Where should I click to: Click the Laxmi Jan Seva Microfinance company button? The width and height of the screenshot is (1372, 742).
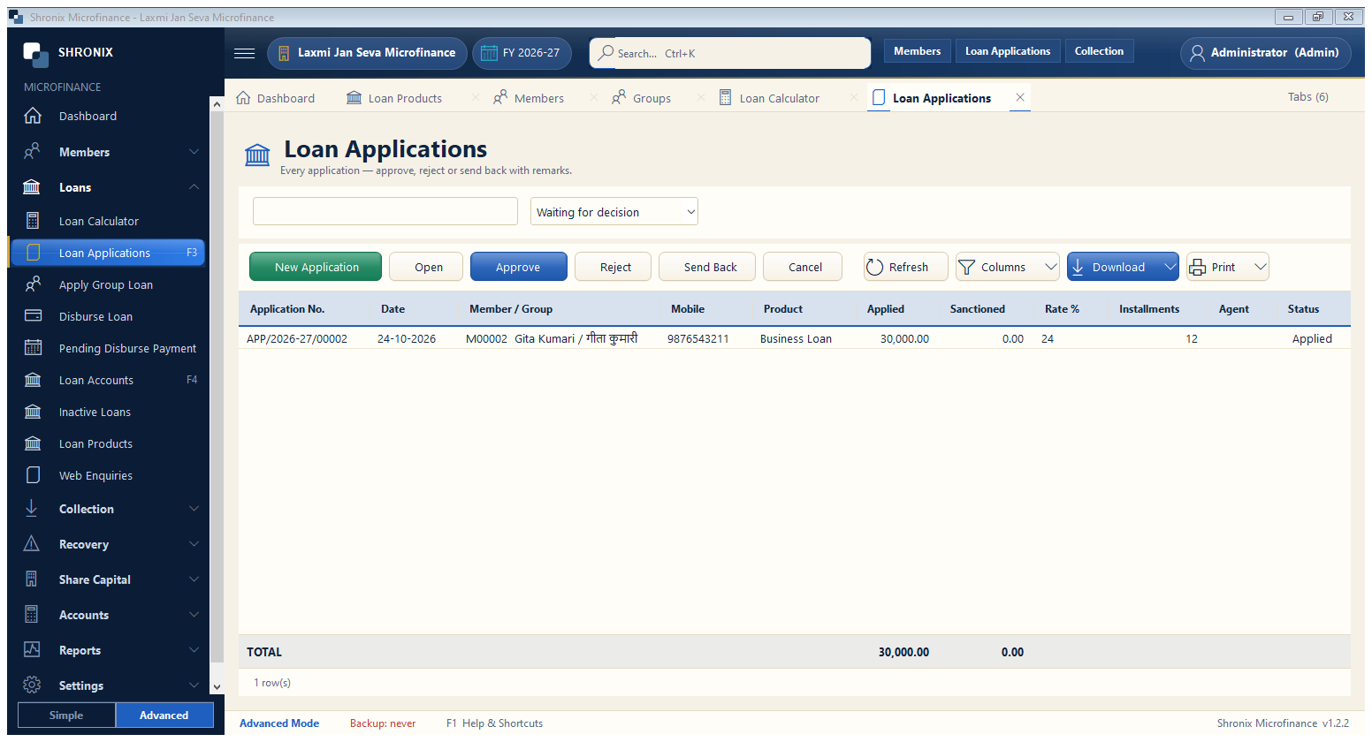[367, 53]
